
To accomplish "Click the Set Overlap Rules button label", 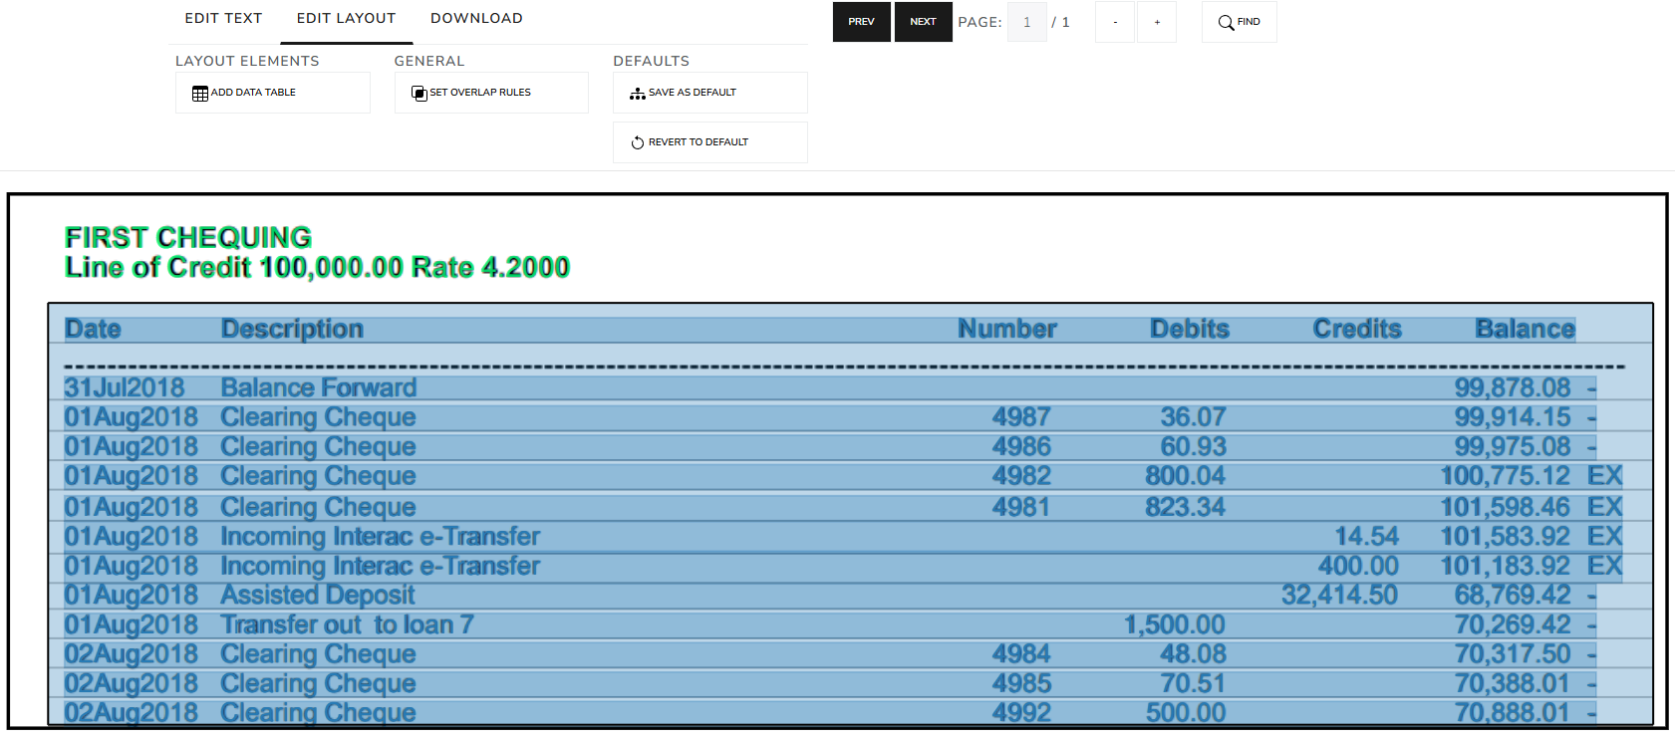I will 480,93.
